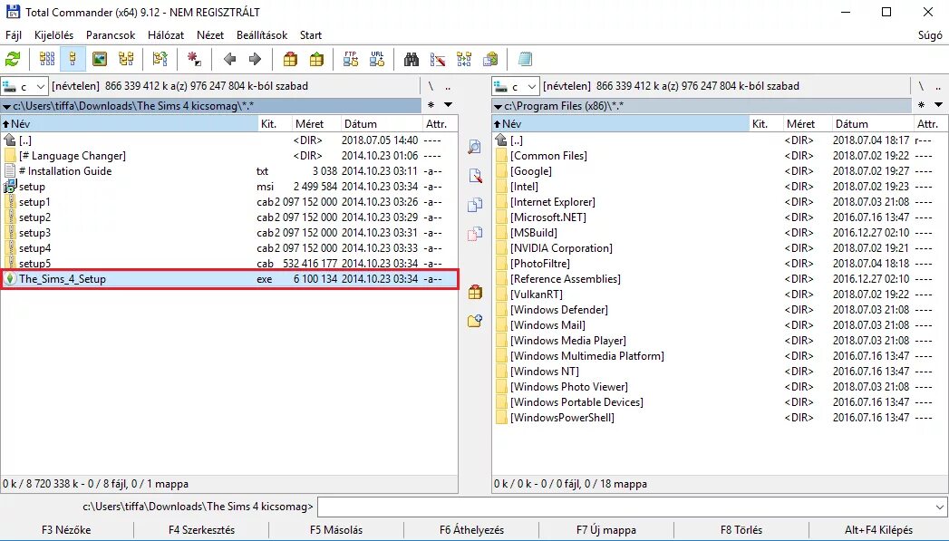
Task: Select setup3 cab file
Action: click(229, 233)
